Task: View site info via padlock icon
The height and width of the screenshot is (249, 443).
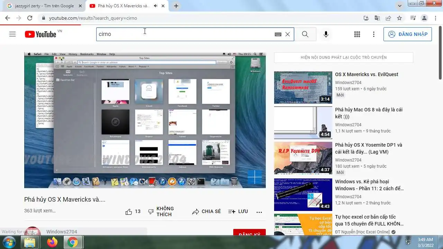Action: point(44,18)
